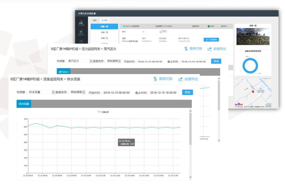Viewport: 285px width, 185px height.
Task: Click the red map location pin
Action: point(253,92)
